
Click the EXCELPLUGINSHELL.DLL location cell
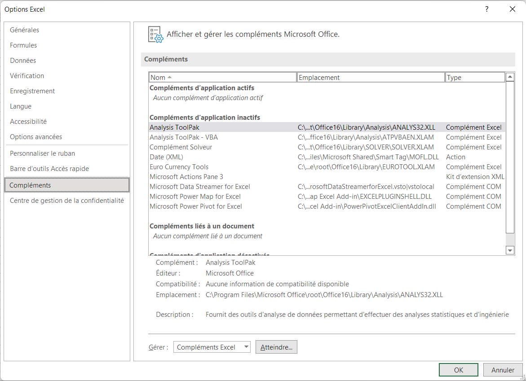coord(365,197)
